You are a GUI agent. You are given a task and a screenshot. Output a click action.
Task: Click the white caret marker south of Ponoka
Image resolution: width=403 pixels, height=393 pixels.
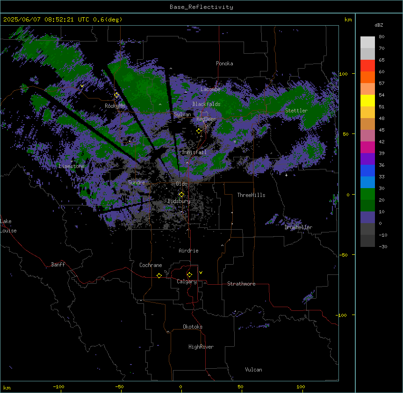(x=171, y=69)
